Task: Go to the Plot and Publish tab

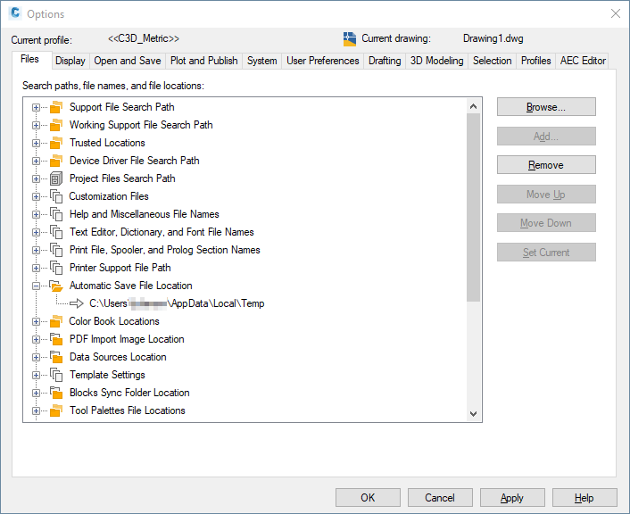Action: [x=203, y=61]
